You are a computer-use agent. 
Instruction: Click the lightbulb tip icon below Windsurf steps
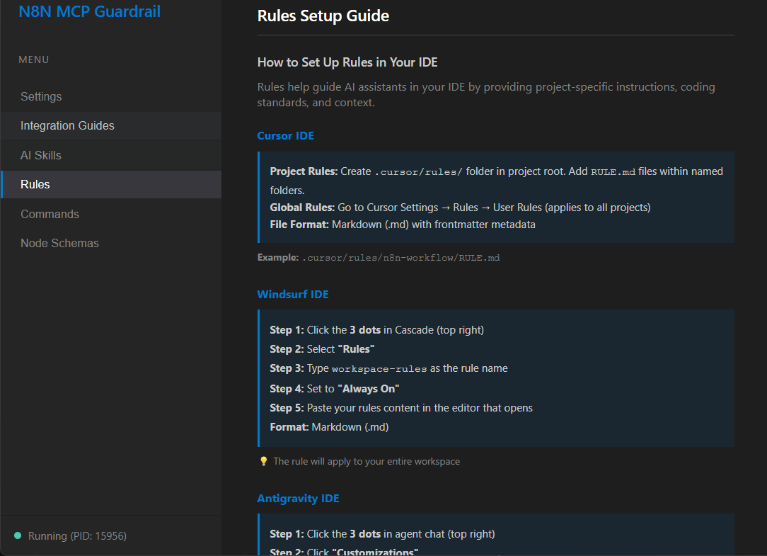click(x=263, y=461)
